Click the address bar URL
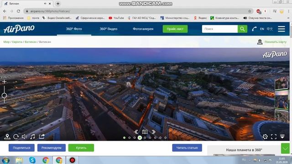 tap(50, 11)
